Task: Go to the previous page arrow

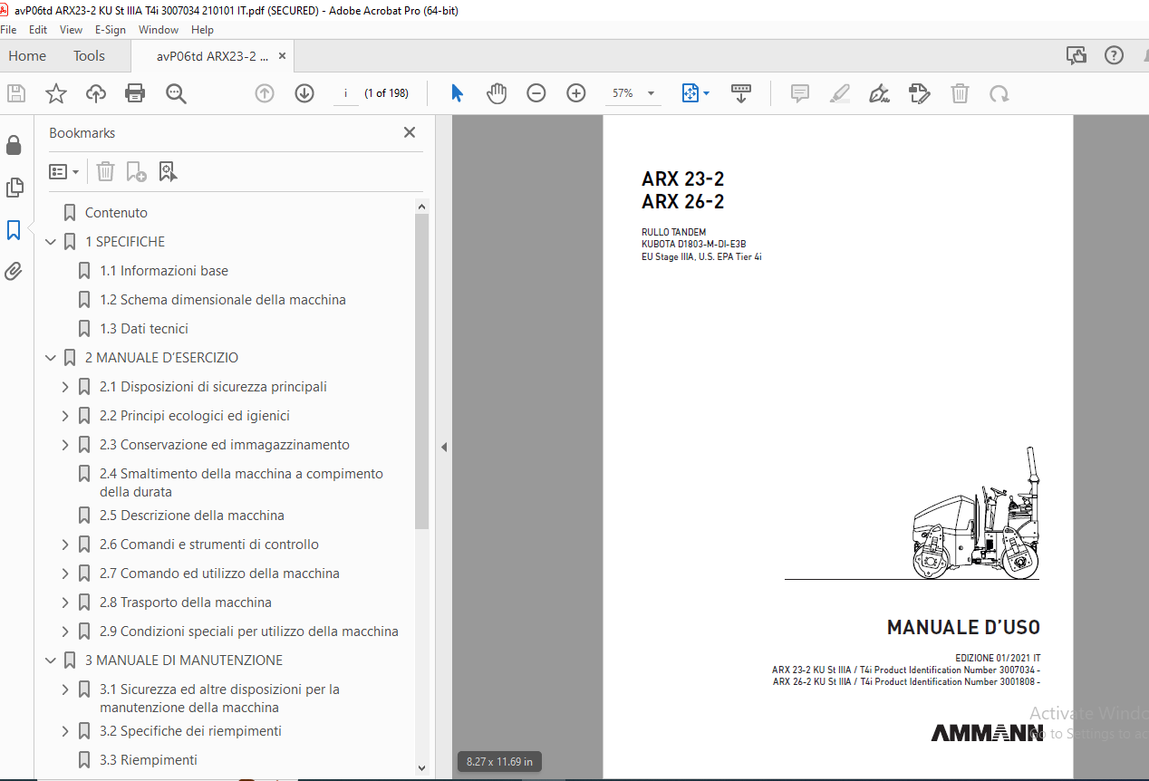Action: pos(265,93)
